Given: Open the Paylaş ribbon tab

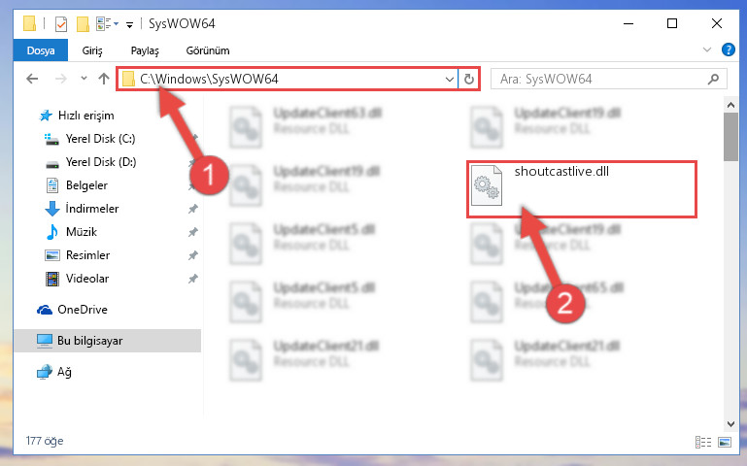Looking at the screenshot, I should (x=145, y=50).
